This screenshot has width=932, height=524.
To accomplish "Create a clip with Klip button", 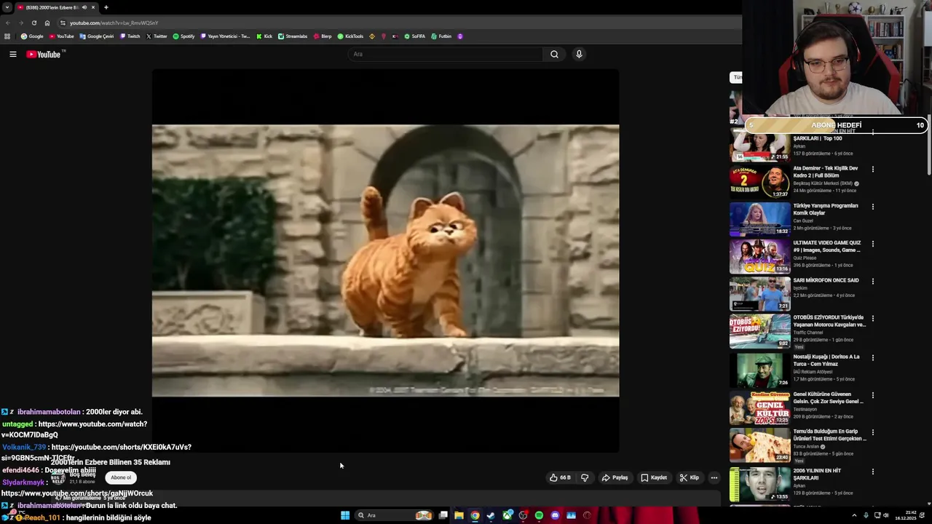I will [x=690, y=477].
